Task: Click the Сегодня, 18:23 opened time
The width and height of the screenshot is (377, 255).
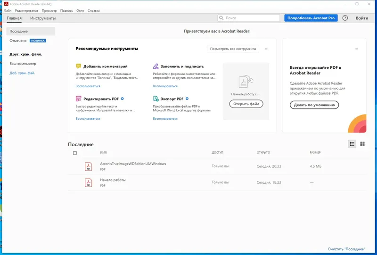Action: (269, 182)
